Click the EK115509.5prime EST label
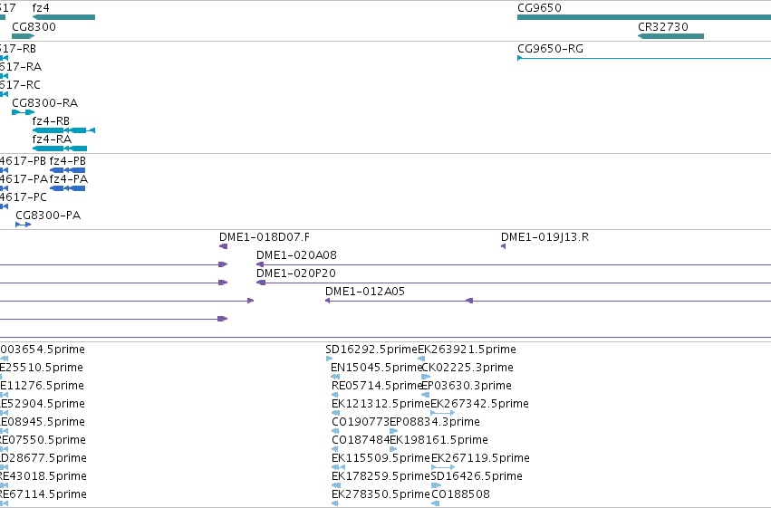The width and height of the screenshot is (771, 508). coord(381,458)
